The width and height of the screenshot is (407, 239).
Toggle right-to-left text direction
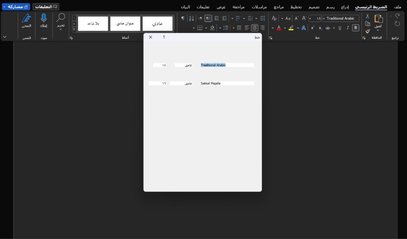208,18
